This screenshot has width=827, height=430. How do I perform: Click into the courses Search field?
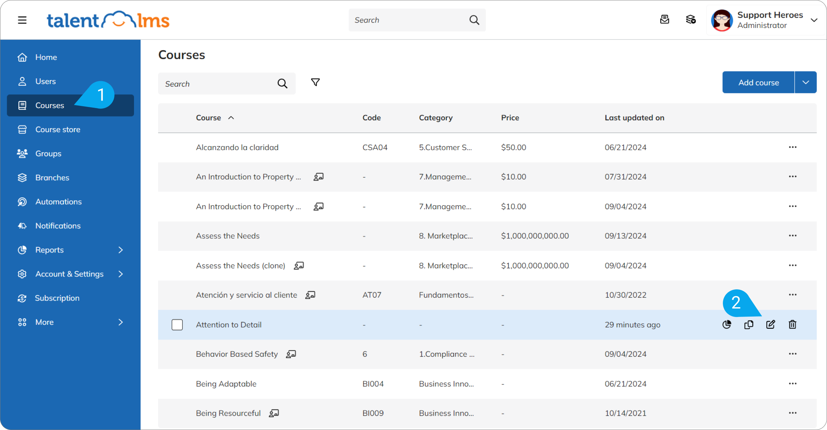[227, 84]
